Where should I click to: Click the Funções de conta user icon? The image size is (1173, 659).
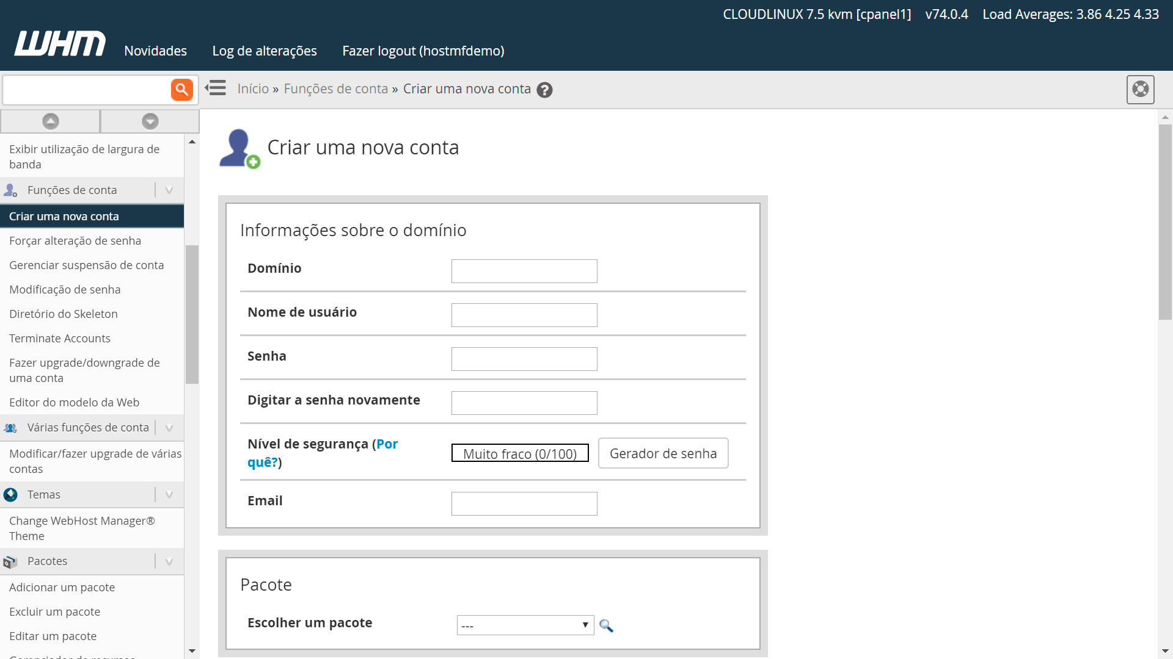pyautogui.click(x=10, y=190)
